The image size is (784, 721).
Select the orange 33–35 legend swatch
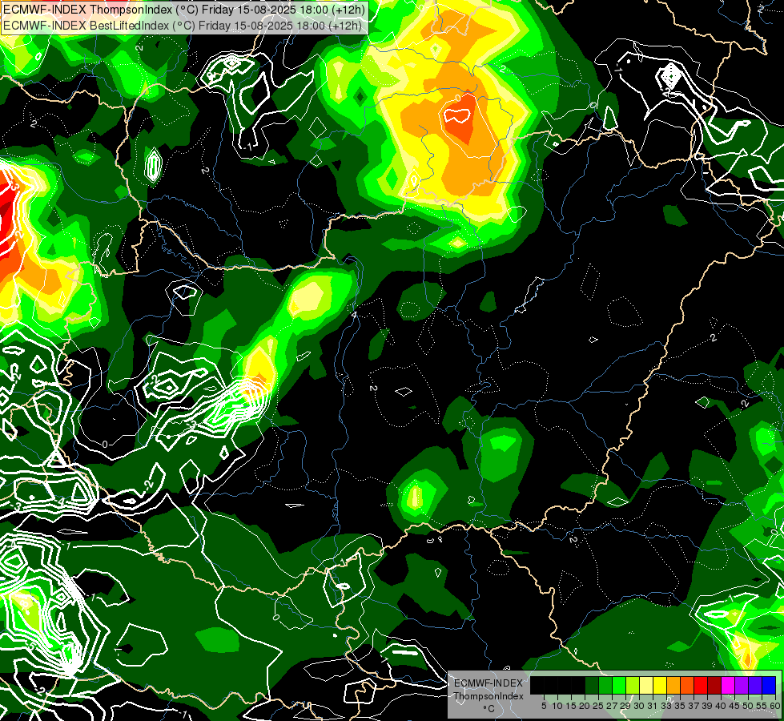tap(673, 685)
